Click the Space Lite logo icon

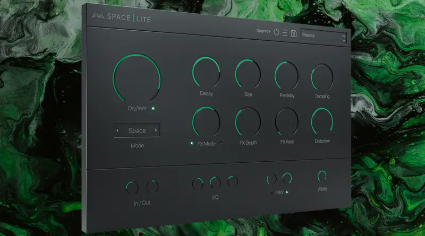[98, 15]
